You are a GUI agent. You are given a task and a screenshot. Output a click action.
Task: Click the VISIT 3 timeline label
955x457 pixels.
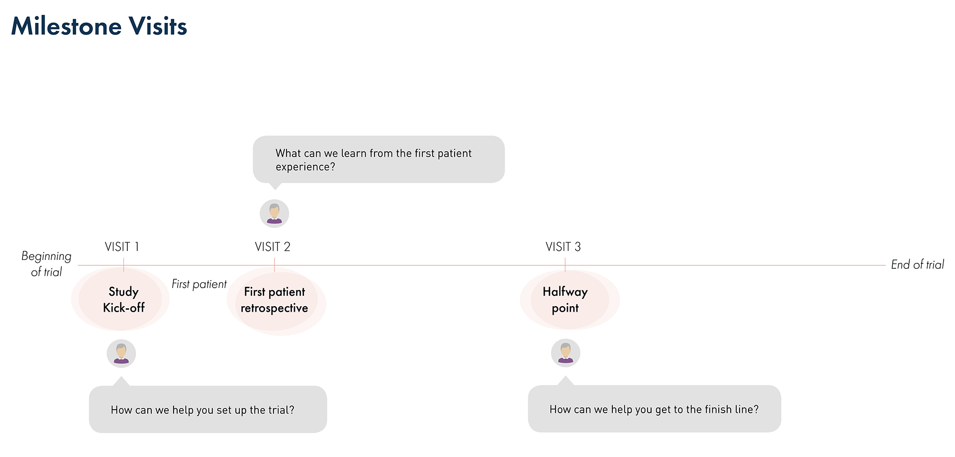pyautogui.click(x=563, y=247)
